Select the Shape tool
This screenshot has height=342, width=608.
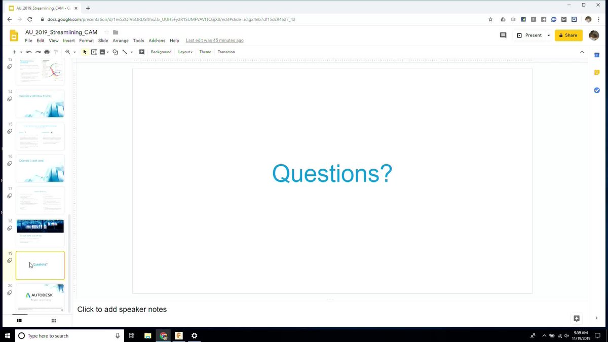pyautogui.click(x=115, y=51)
